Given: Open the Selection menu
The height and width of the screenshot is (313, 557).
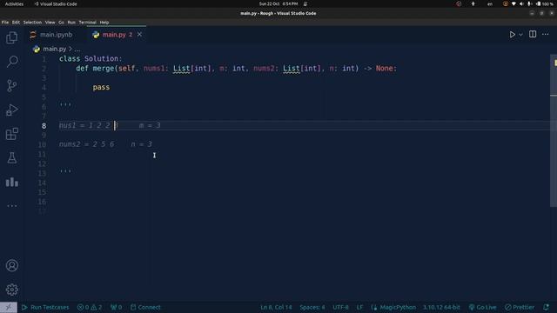Looking at the screenshot, I should point(32,22).
